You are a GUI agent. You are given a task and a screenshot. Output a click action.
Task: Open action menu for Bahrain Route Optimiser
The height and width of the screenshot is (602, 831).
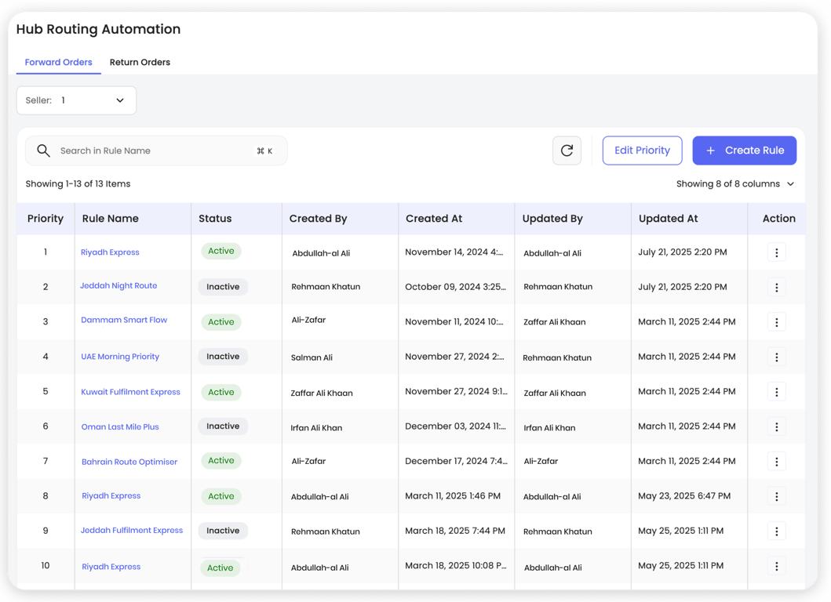click(776, 462)
